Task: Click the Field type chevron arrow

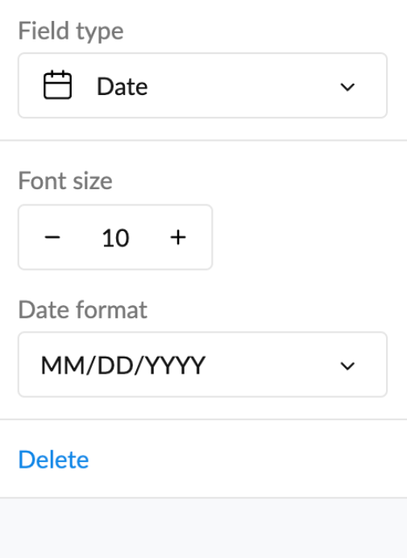Action: click(347, 87)
